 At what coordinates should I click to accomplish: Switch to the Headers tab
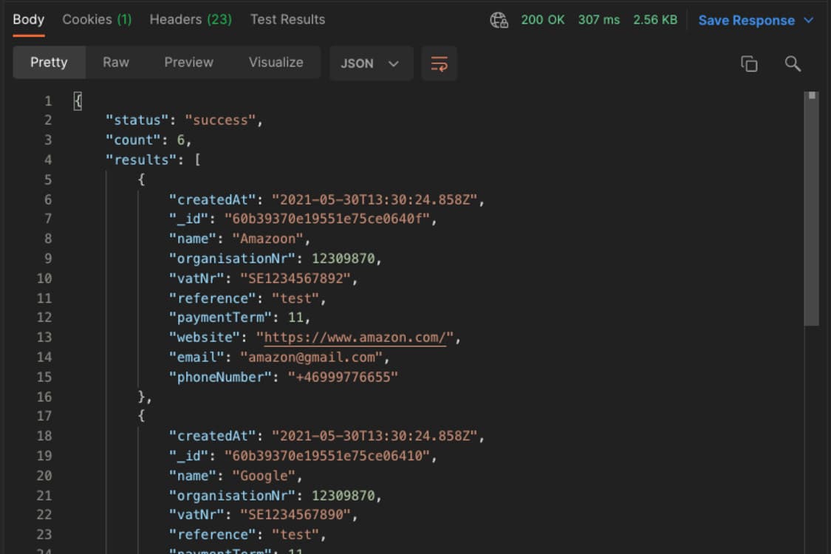[190, 20]
